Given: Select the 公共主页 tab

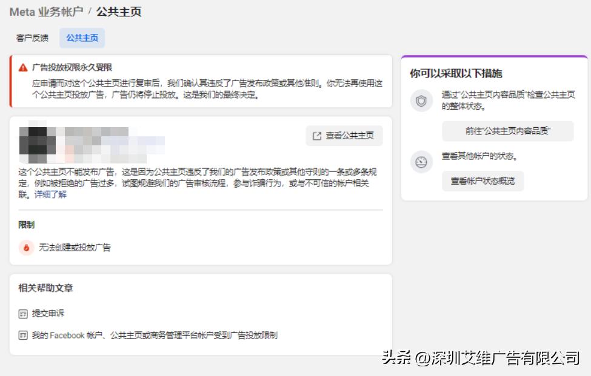Looking at the screenshot, I should tap(81, 38).
